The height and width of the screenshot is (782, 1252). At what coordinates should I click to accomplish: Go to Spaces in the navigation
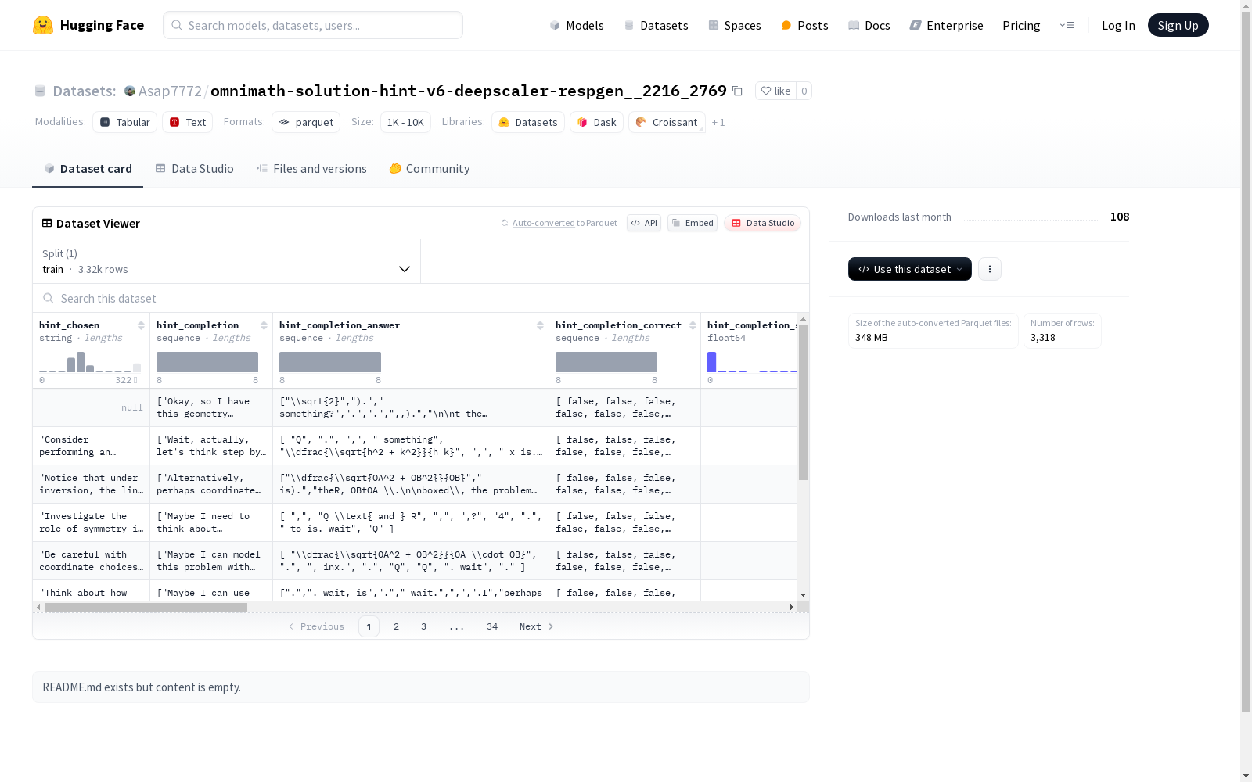tap(735, 25)
